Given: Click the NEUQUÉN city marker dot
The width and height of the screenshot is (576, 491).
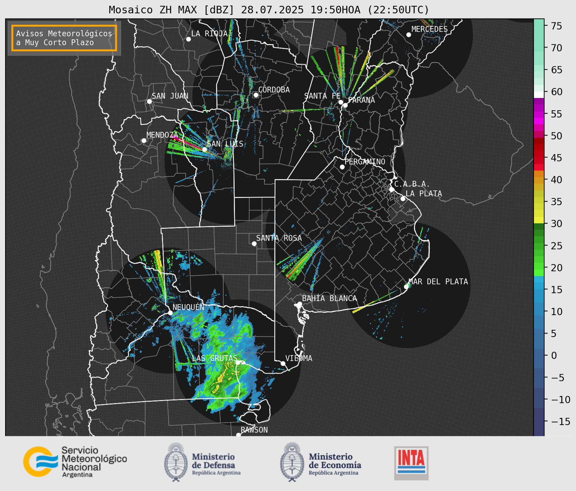Looking at the screenshot, I should [170, 313].
